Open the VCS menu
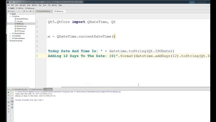This screenshot has width=216, height=122. [49, 5]
